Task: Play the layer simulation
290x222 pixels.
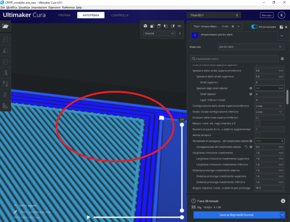Action: click(89, 217)
